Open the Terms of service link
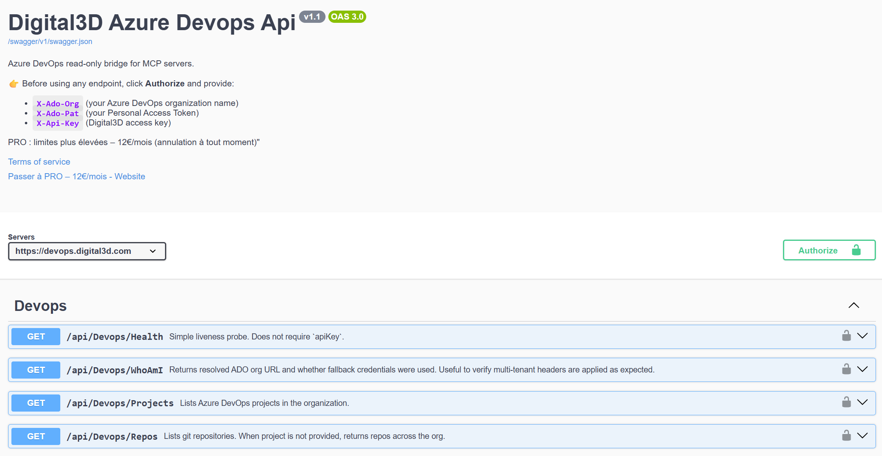 point(39,161)
